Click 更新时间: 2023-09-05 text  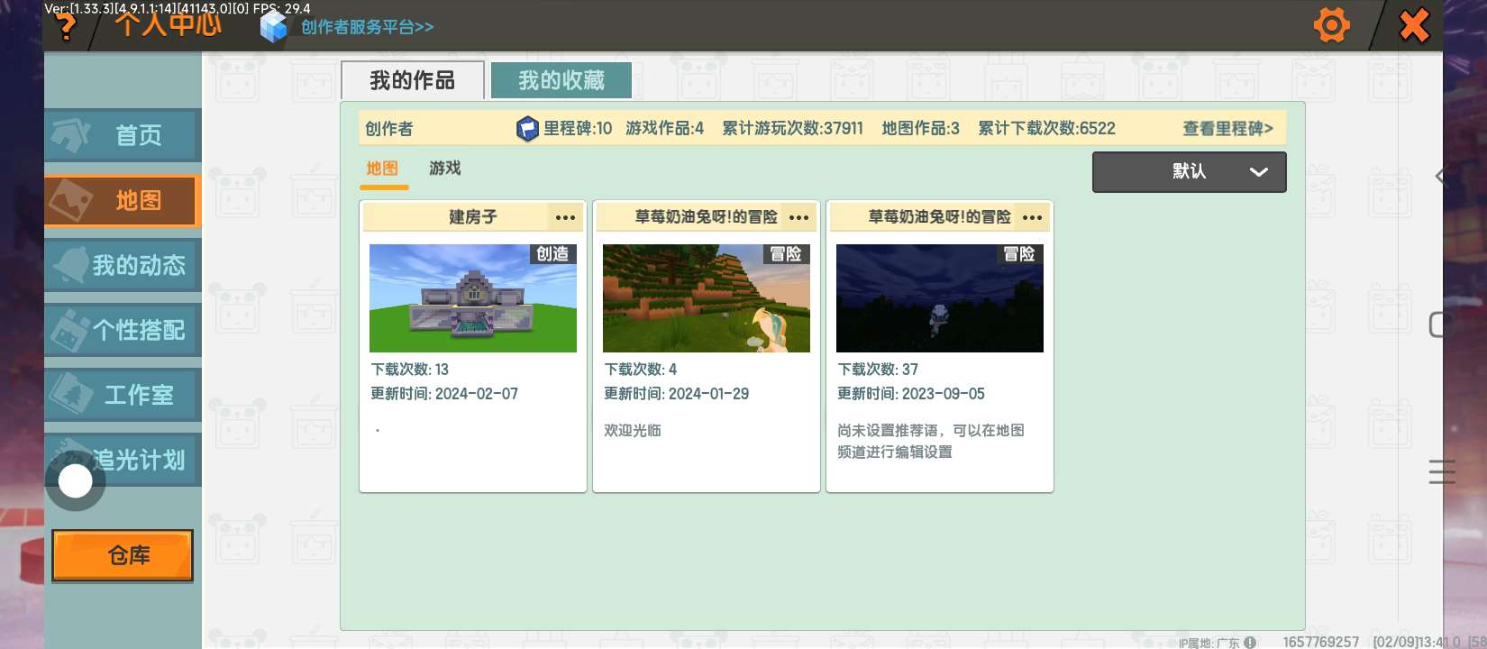pyautogui.click(x=911, y=394)
